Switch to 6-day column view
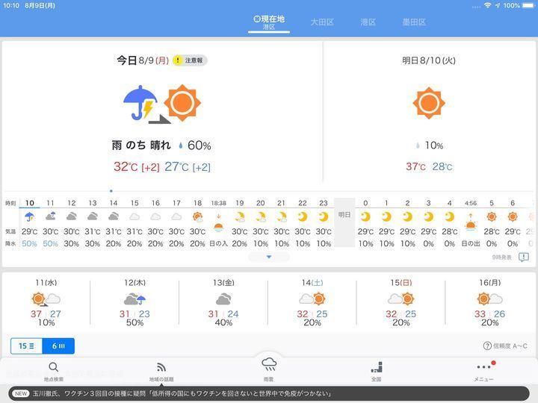The width and height of the screenshot is (538, 403). 58,346
